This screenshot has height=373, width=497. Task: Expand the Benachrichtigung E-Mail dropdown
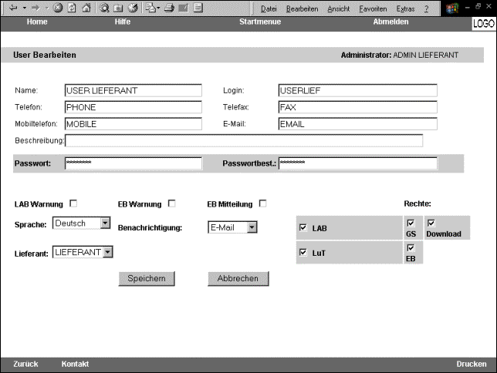click(252, 227)
